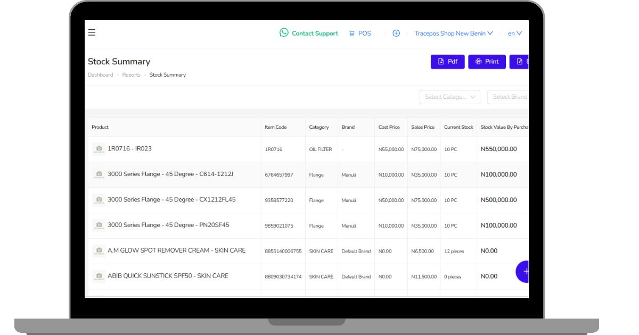Click item code 8855140006755
Viewport: 639px width, 335px height.
(x=283, y=251)
